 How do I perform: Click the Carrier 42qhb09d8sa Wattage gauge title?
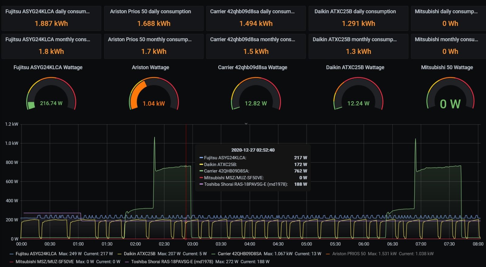tap(252, 67)
